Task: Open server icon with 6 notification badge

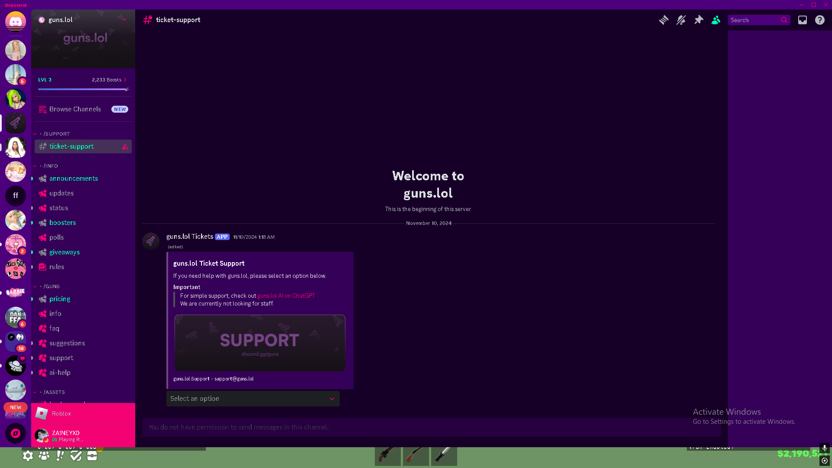Action: tap(16, 317)
